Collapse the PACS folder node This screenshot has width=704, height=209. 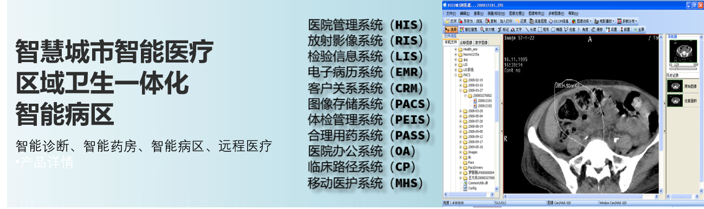(x=456, y=75)
